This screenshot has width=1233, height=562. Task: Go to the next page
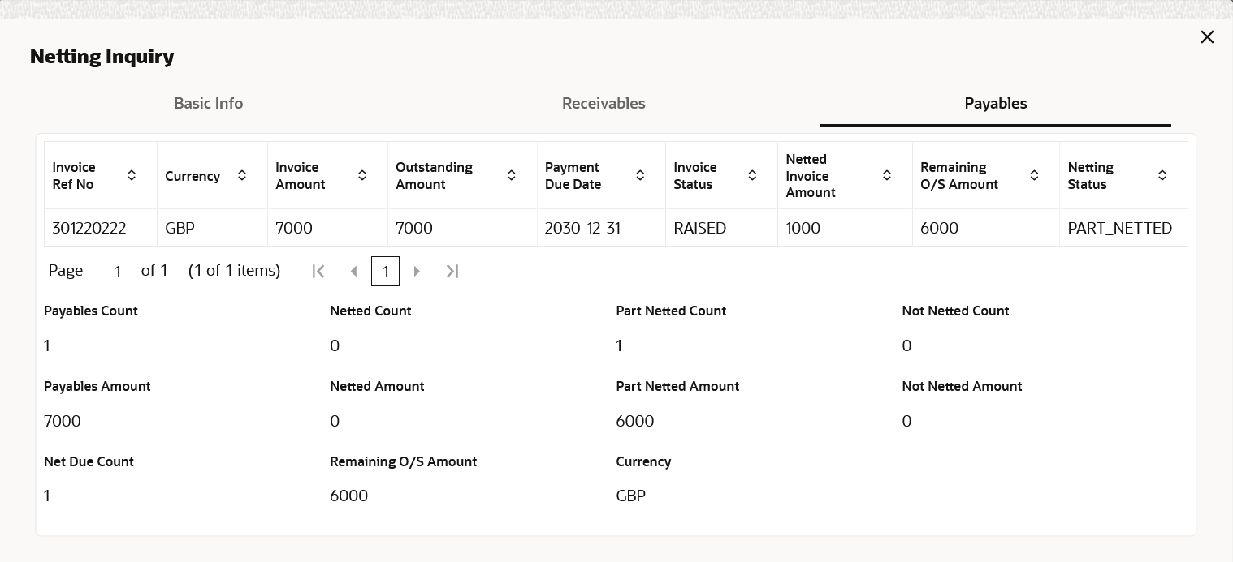pos(417,272)
